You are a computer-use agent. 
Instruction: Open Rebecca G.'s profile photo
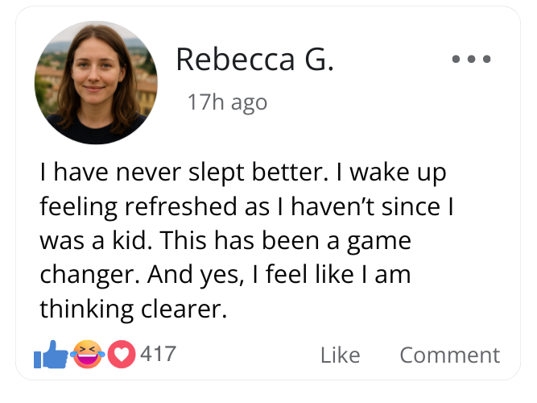click(x=96, y=83)
